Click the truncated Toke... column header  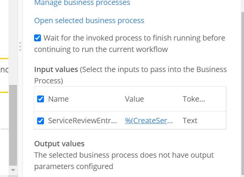[194, 99]
